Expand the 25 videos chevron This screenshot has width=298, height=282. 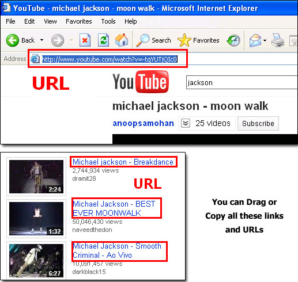pos(186,123)
